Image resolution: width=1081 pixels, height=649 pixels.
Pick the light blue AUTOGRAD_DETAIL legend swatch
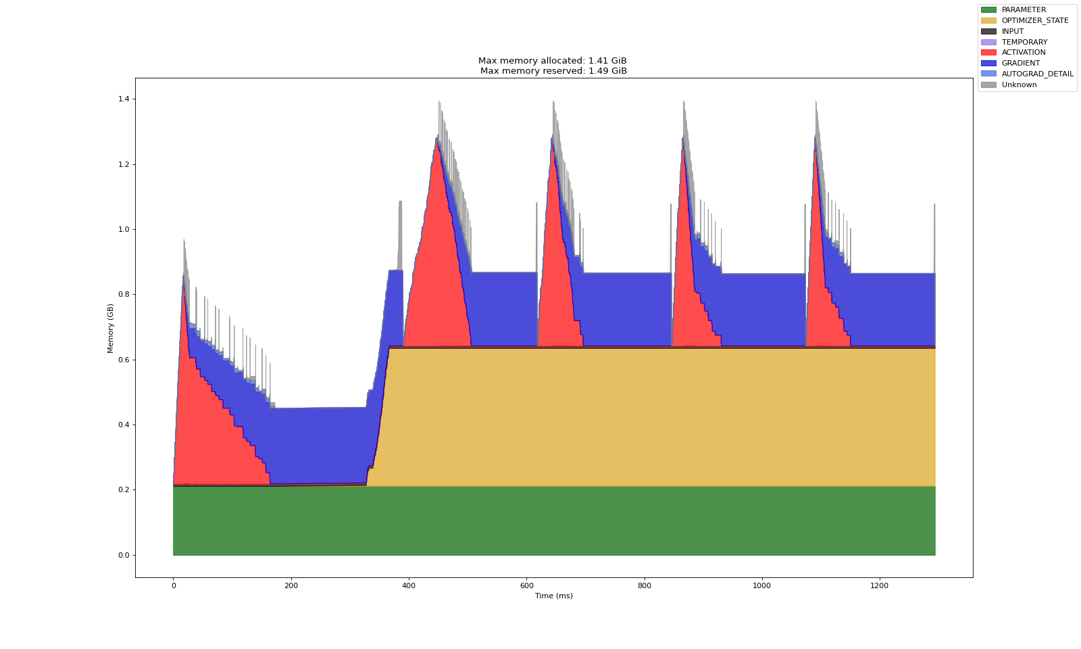pyautogui.click(x=988, y=74)
